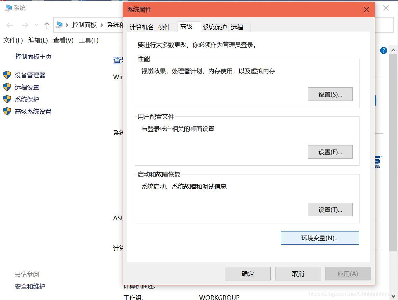Click the computer icon in the address bar
Screen dimensions: 398x300
point(59,25)
